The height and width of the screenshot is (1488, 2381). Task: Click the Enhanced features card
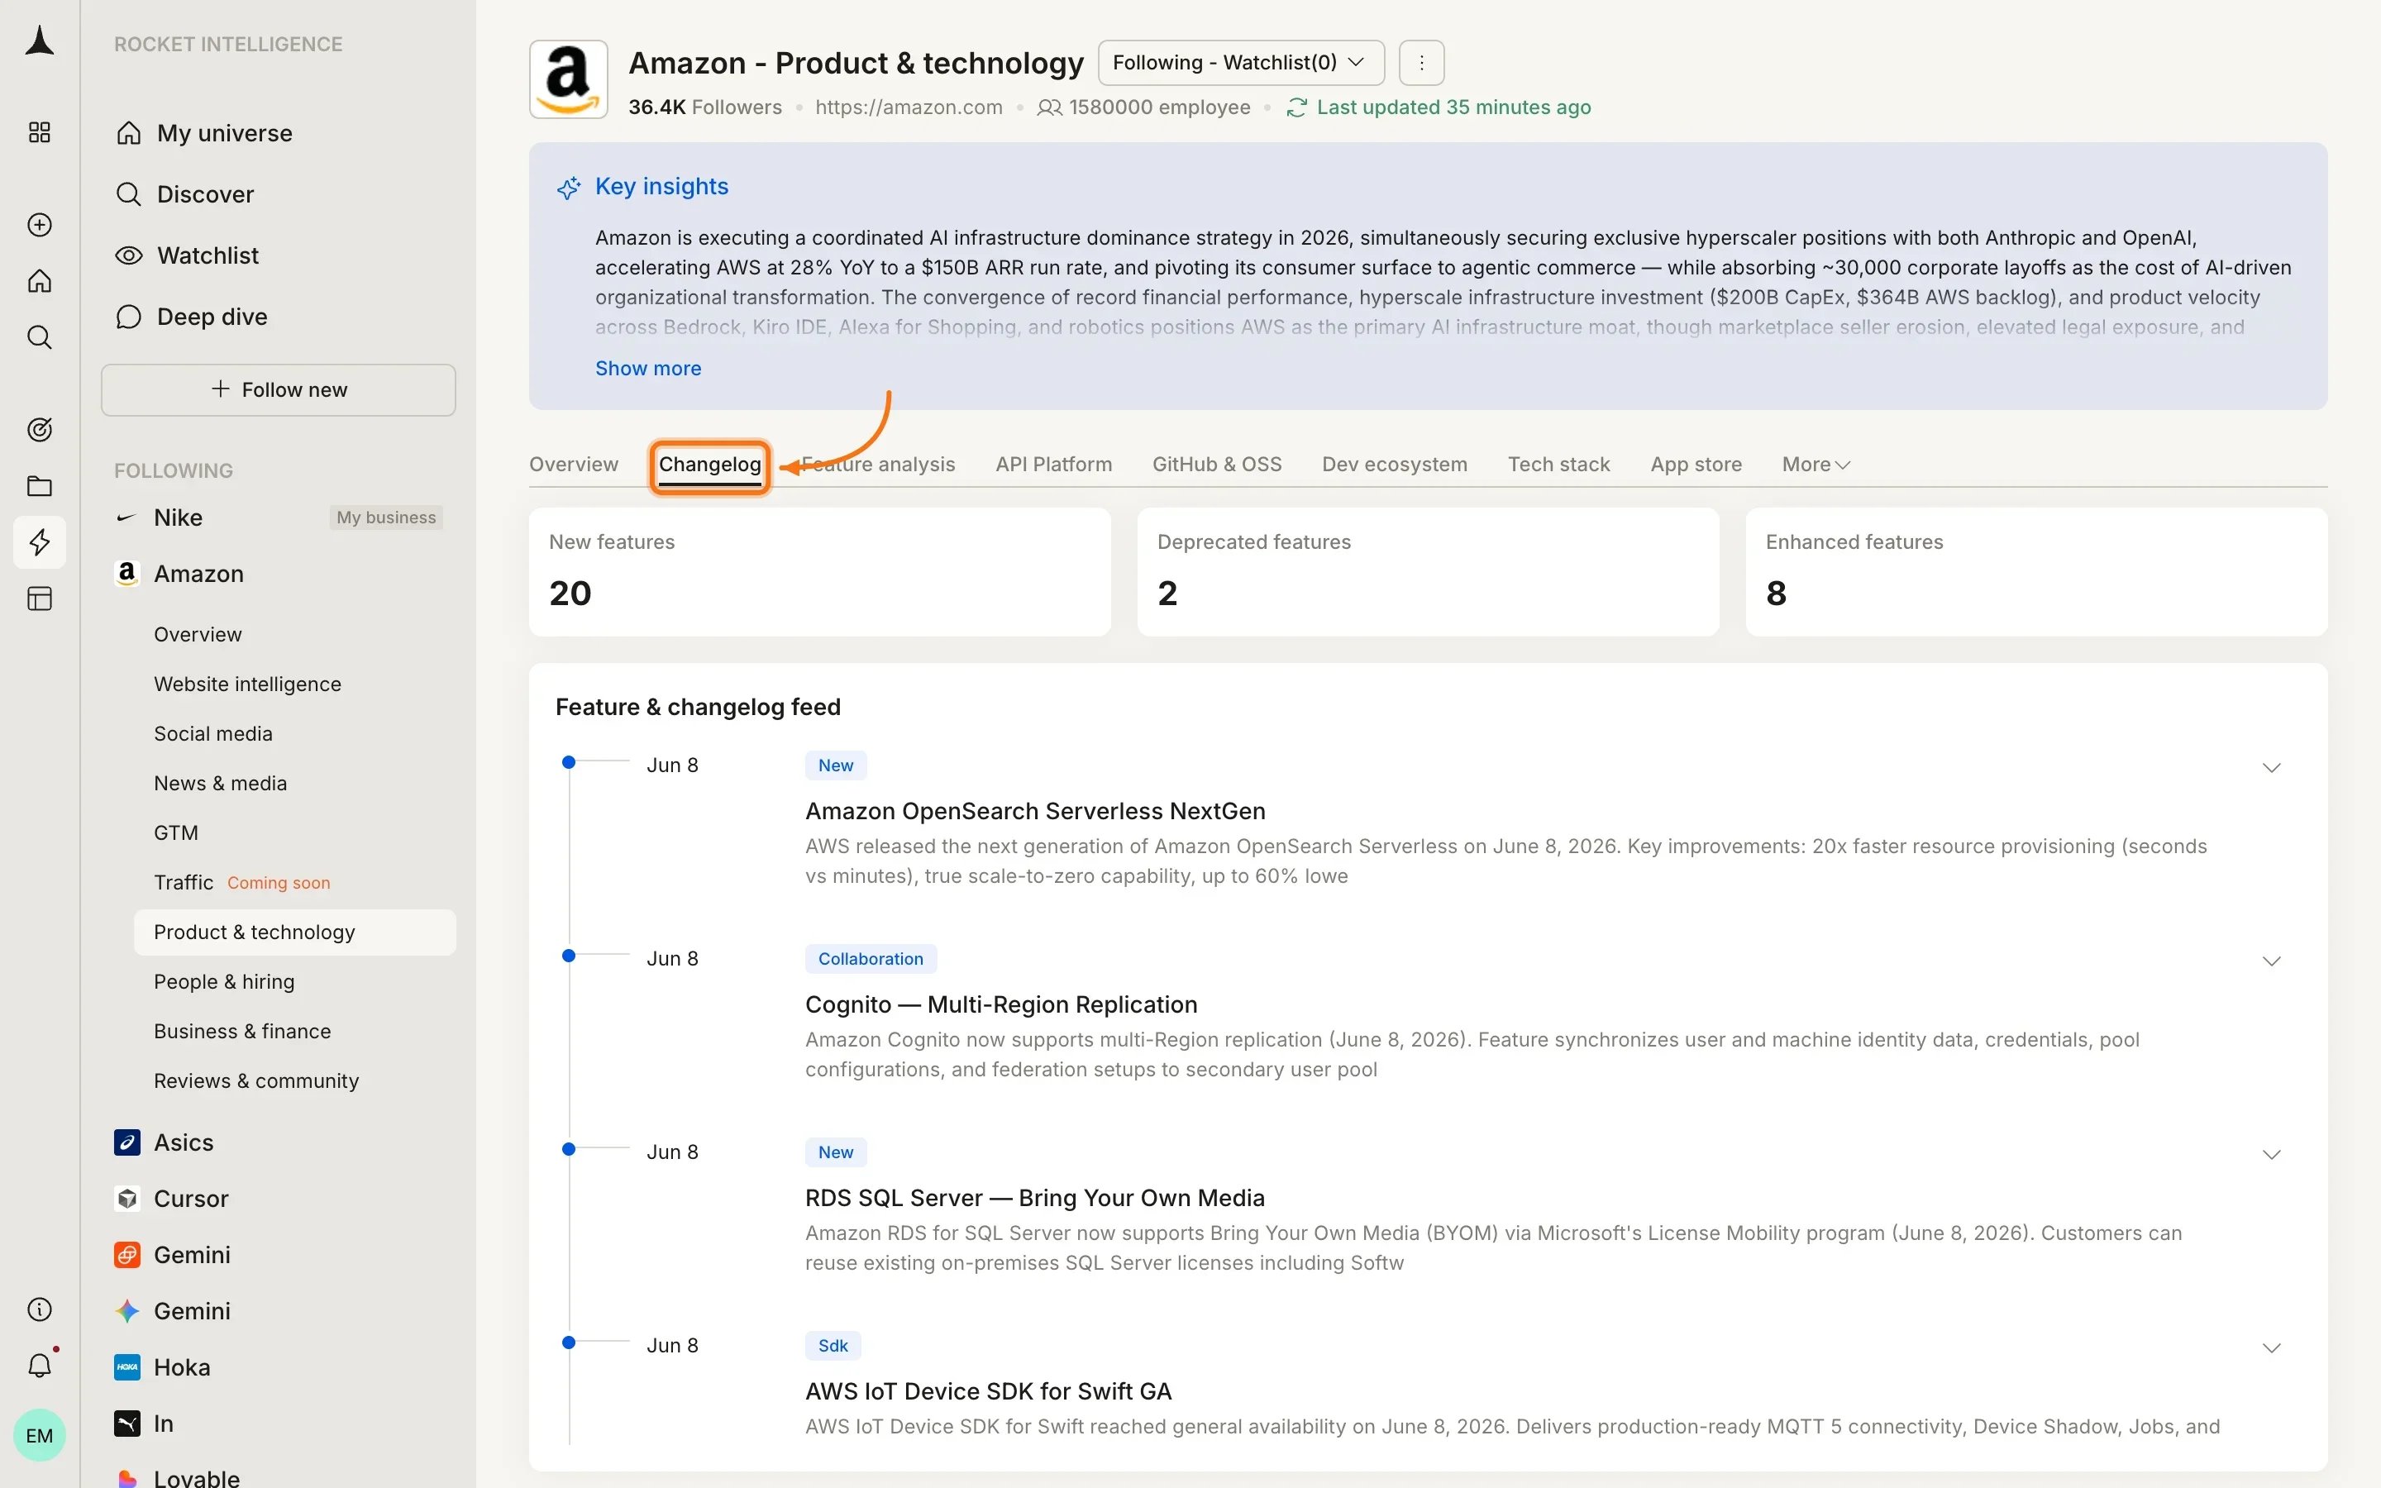coord(2035,572)
